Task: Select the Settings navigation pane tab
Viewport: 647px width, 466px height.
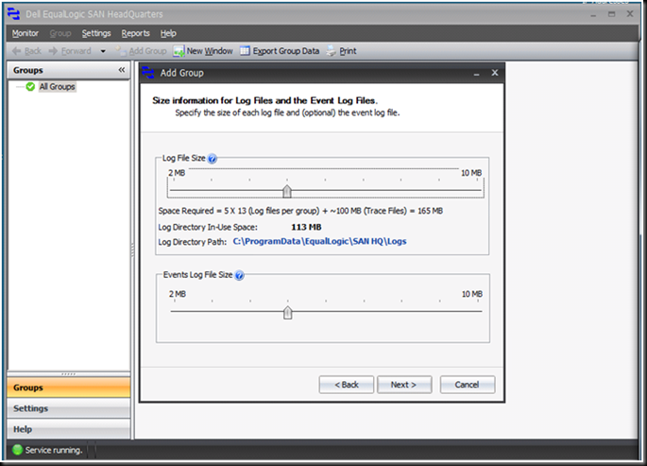Action: [x=69, y=408]
